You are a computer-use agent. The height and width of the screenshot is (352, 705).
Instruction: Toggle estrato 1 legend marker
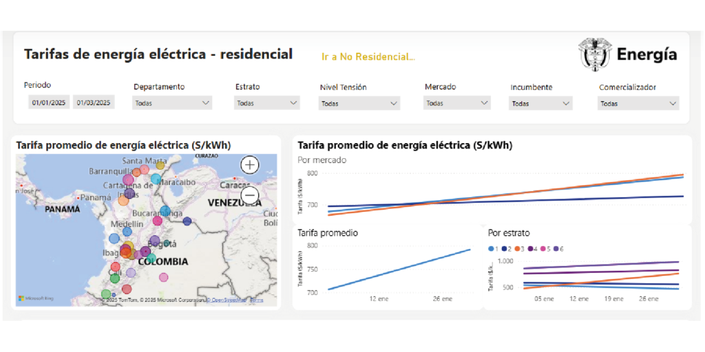[x=491, y=248]
